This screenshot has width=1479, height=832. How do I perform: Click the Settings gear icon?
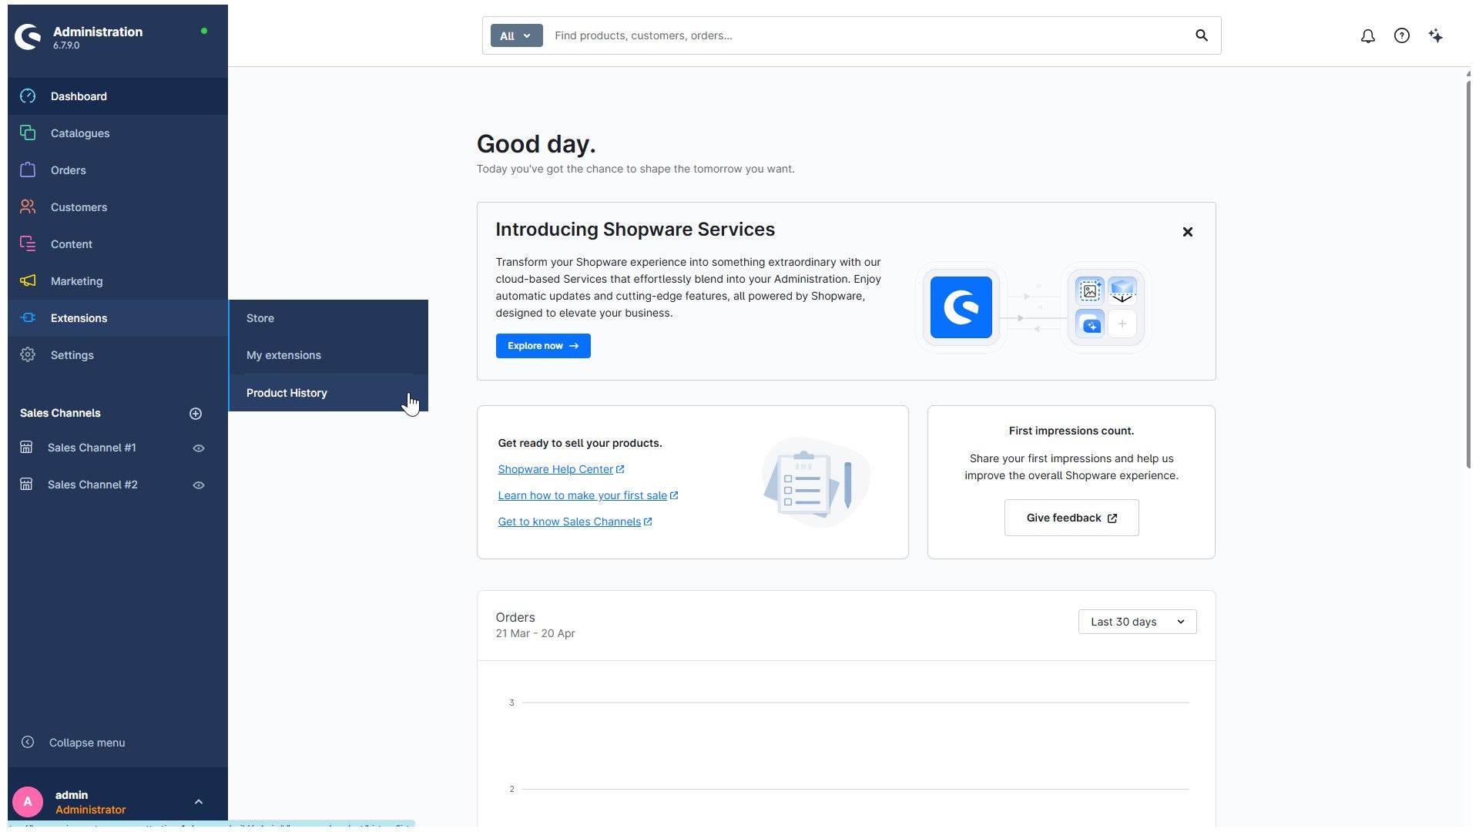[28, 355]
